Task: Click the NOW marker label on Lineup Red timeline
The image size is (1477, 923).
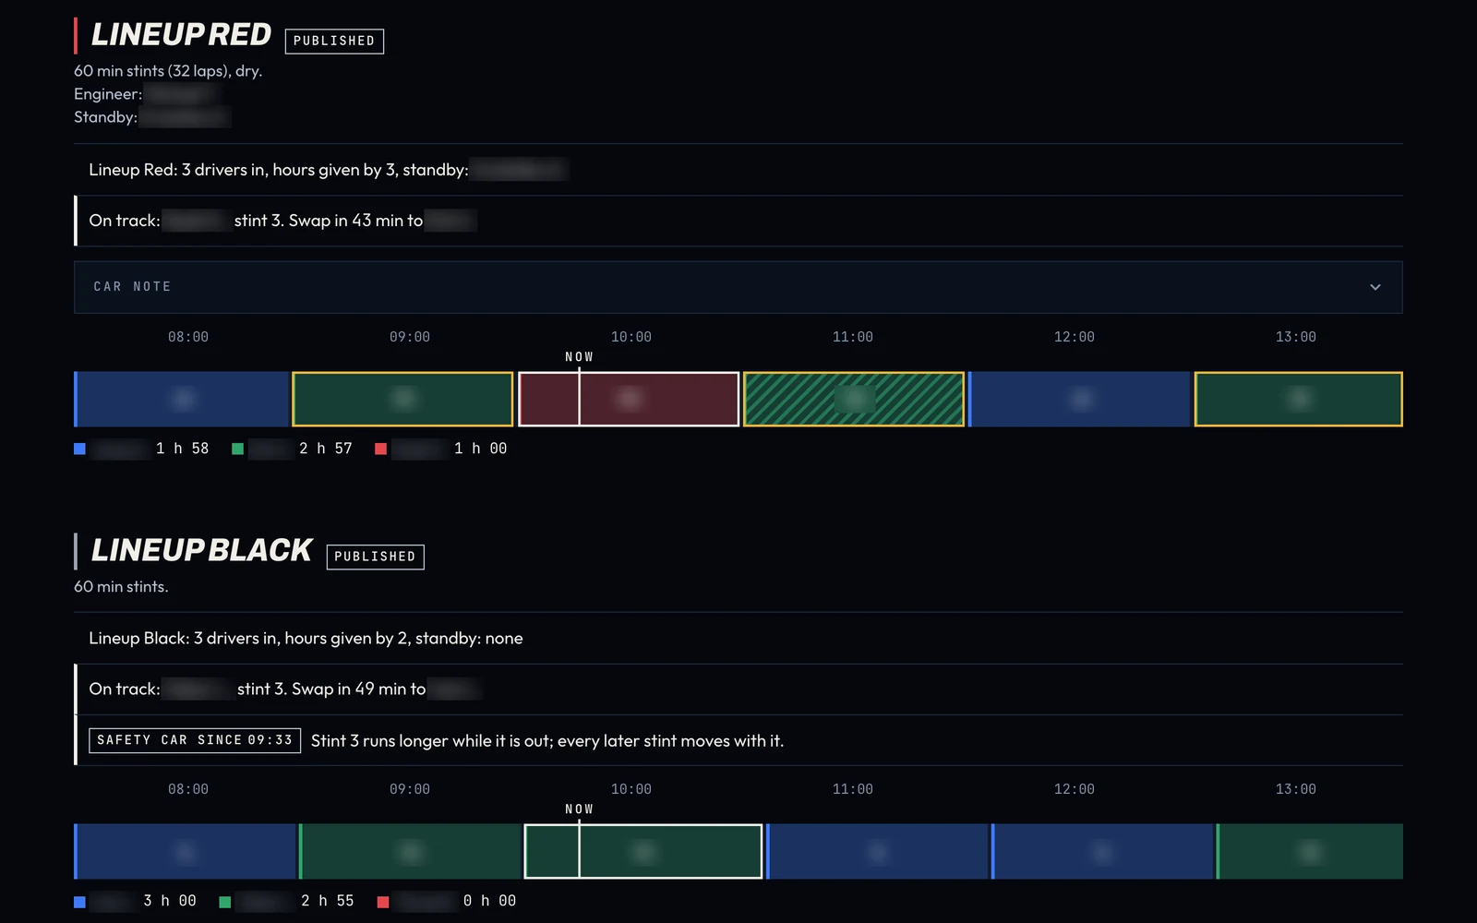Action: pos(579,357)
